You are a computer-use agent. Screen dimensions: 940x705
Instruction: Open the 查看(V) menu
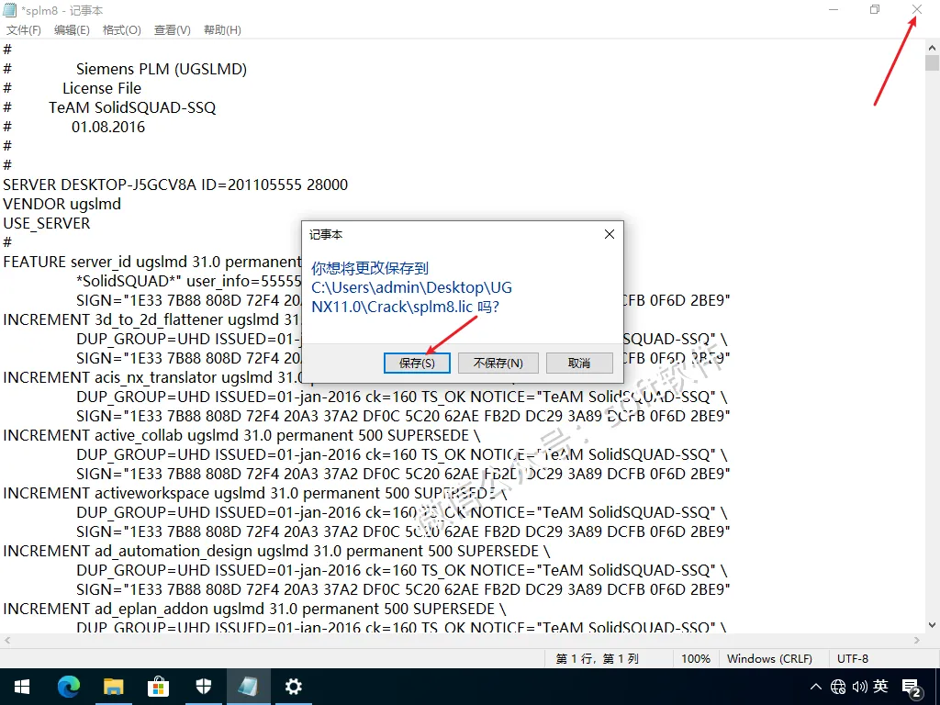click(x=172, y=30)
